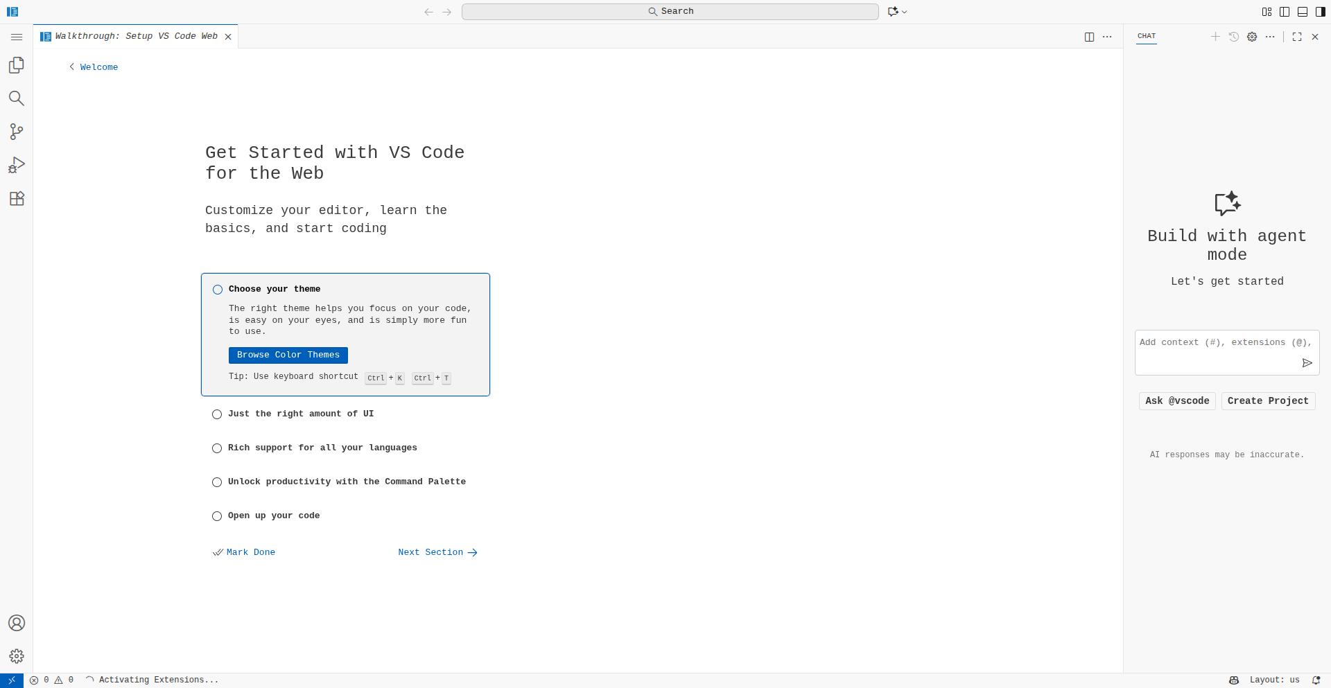
Task: Click the split editor right icon
Action: [1089, 37]
